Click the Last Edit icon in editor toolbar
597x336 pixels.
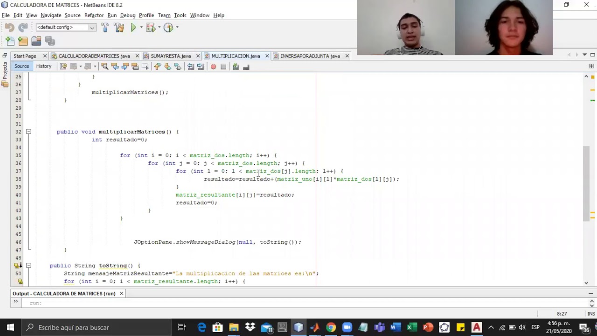[63, 67]
